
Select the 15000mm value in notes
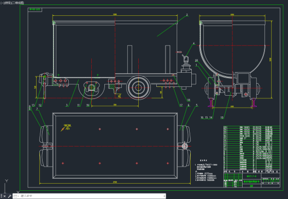211,178
